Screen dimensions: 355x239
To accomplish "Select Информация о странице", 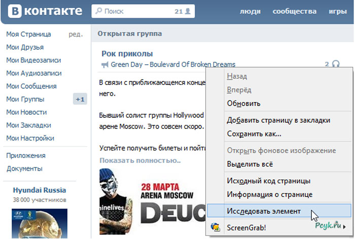I will click(270, 194).
